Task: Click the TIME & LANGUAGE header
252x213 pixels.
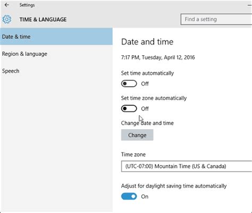Action: point(43,20)
